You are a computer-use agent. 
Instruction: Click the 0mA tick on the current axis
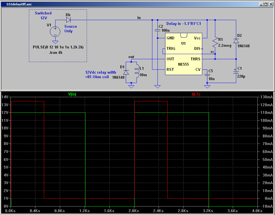click(269, 198)
